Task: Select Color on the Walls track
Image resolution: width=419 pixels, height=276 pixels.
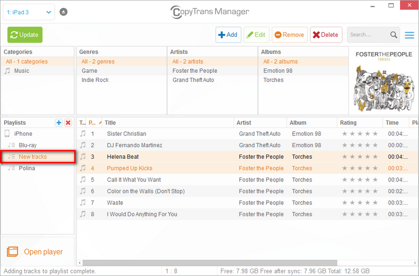Action: (247, 191)
